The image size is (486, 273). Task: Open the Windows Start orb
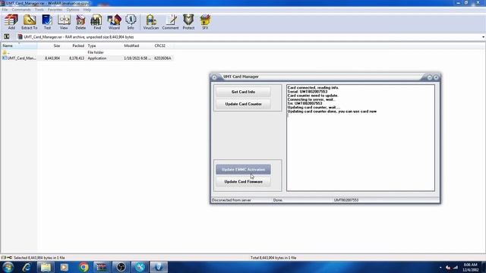tap(8, 267)
